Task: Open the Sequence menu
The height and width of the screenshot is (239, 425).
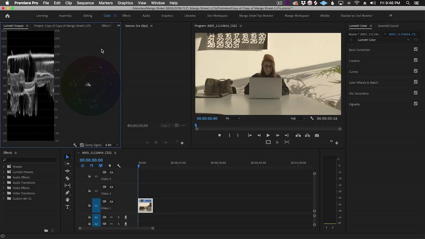Action: pyautogui.click(x=85, y=3)
